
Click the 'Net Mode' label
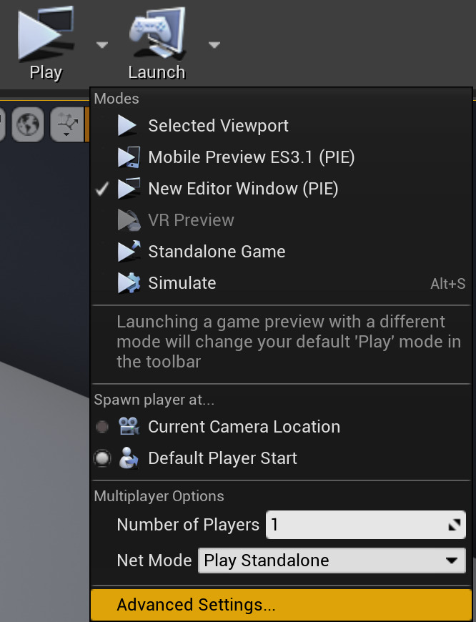point(154,561)
